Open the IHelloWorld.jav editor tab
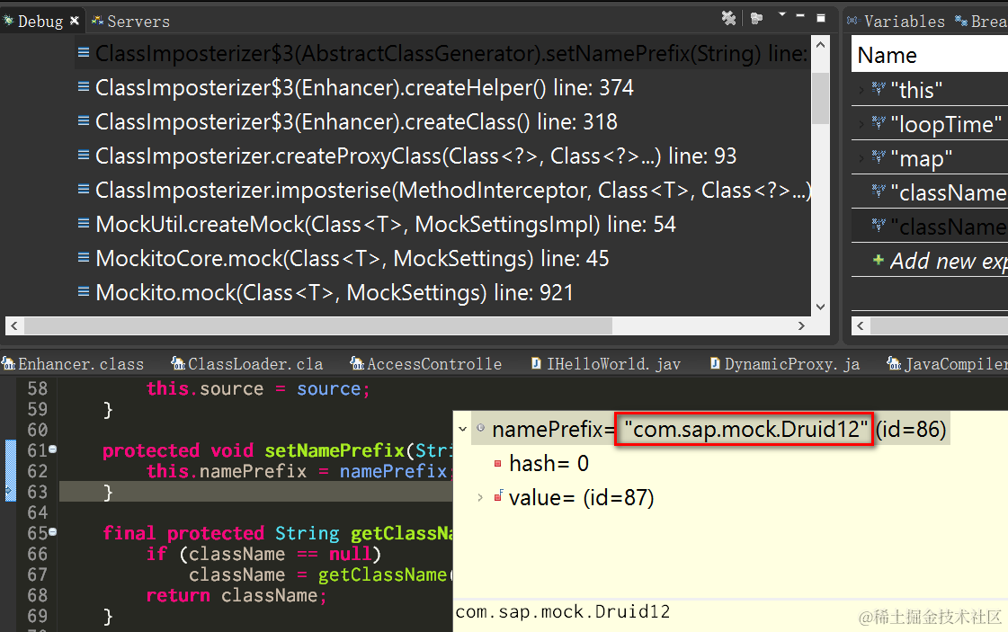Screen dimensions: 1008x632 pos(605,364)
